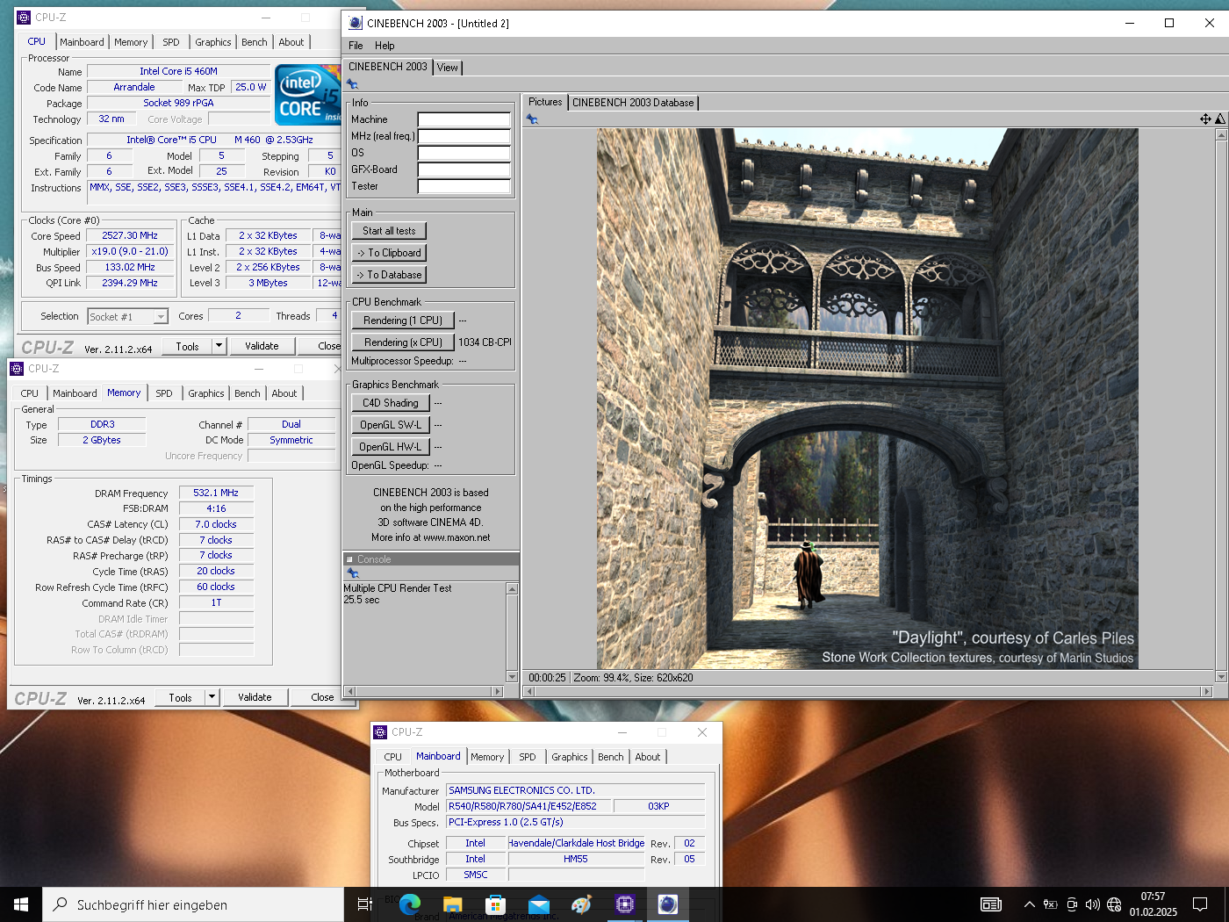Image resolution: width=1229 pixels, height=922 pixels.
Task: Start the OpenGL HW-L test
Action: (x=391, y=447)
